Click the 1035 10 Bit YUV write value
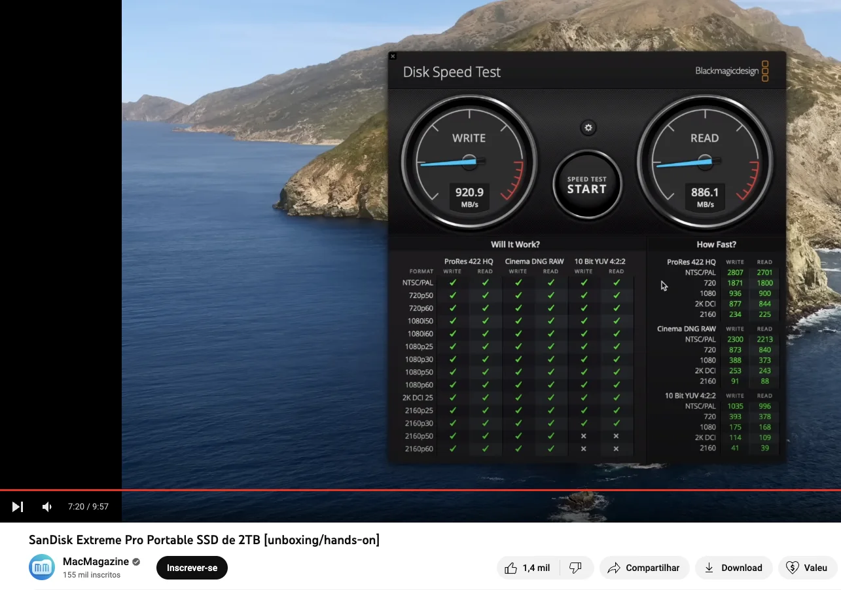Image resolution: width=841 pixels, height=590 pixels. coord(735,406)
